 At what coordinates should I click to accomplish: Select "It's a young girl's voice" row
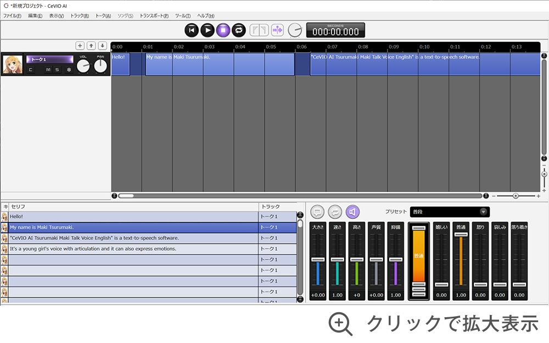pyautogui.click(x=133, y=249)
